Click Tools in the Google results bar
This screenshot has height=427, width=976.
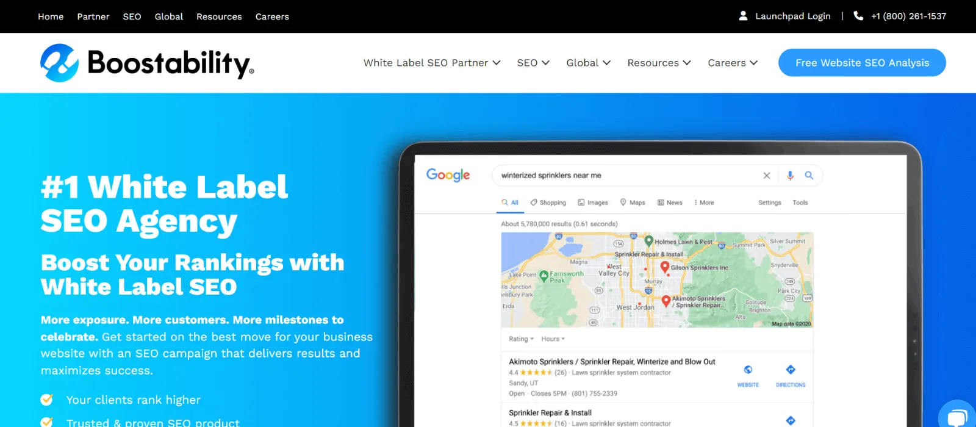pyautogui.click(x=800, y=203)
